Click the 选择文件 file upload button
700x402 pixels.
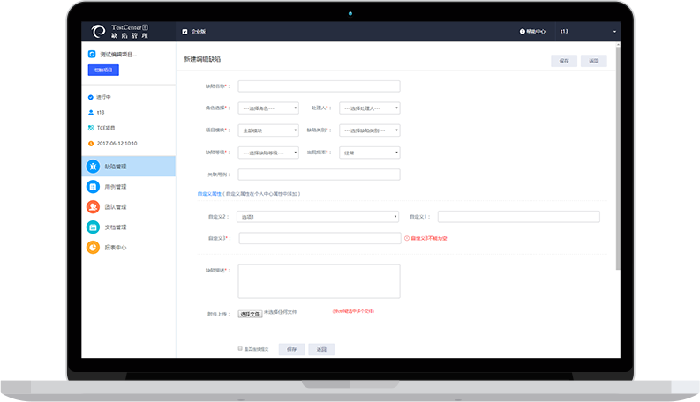251,313
